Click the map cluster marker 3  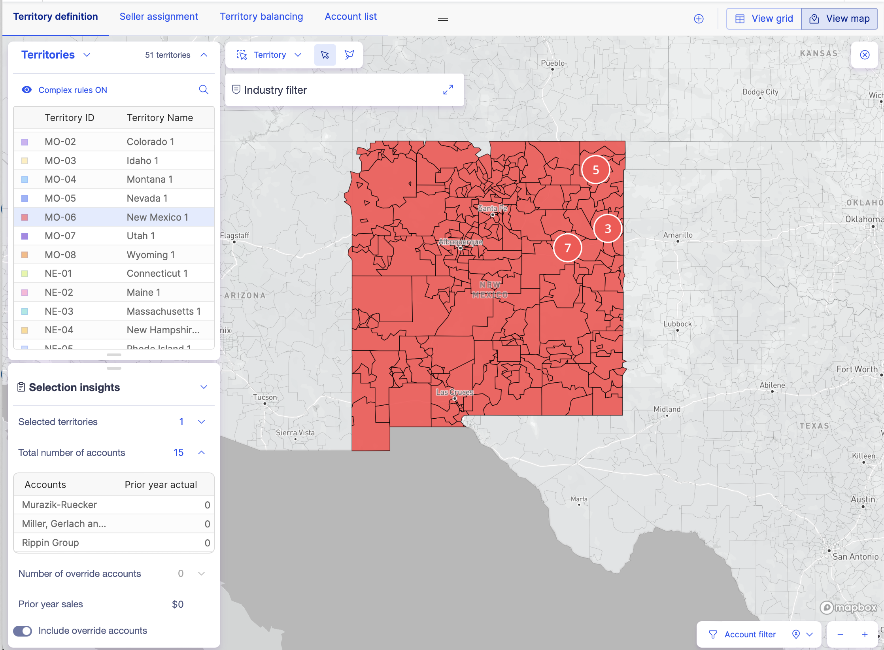(x=608, y=229)
